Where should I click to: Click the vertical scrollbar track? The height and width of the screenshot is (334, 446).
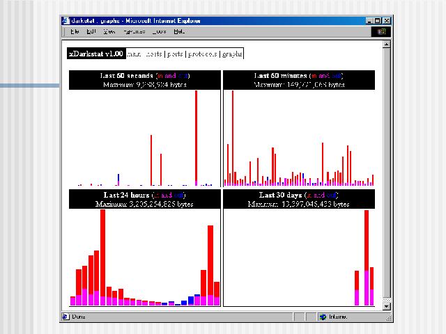tap(386, 175)
